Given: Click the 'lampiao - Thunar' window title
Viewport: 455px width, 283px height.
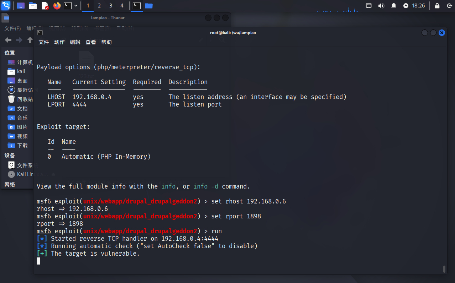Looking at the screenshot, I should [x=108, y=18].
